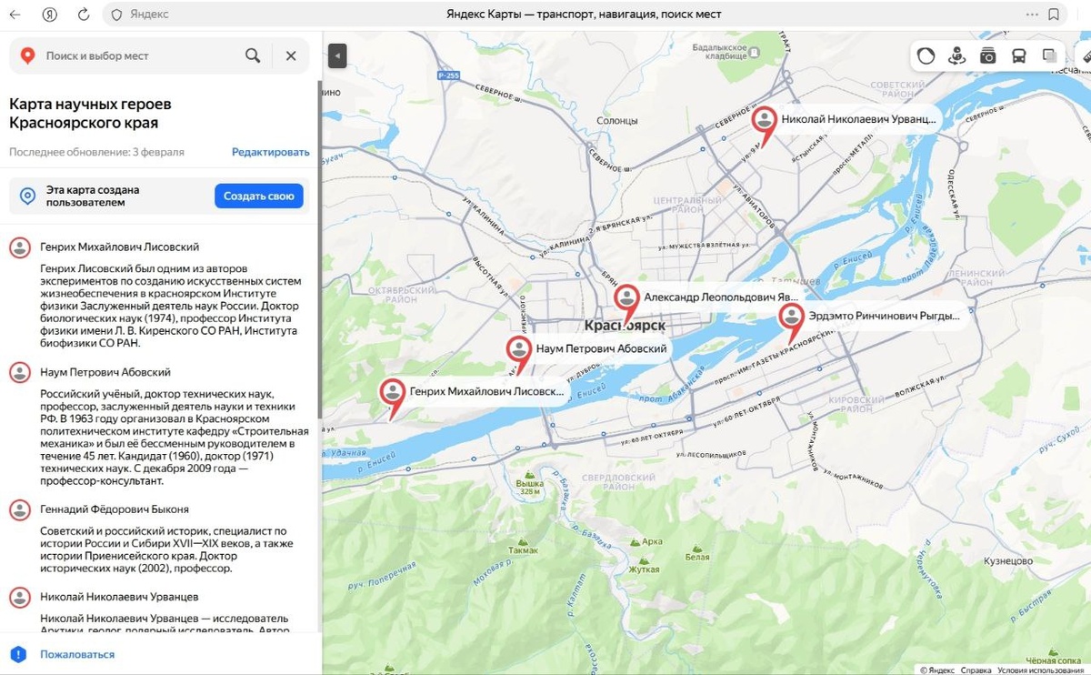
Task: Click map label Генрих Михайлович Лисовск...
Action: 486,392
